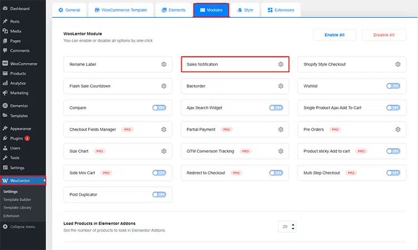Open Template Library submenu link
Image resolution: width=418 pixels, height=250 pixels.
tap(17, 207)
